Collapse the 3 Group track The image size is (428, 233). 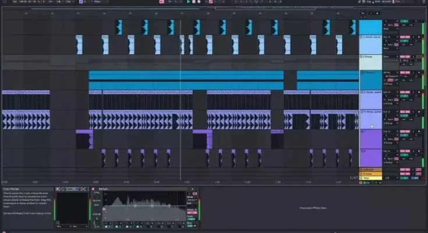tap(362, 57)
